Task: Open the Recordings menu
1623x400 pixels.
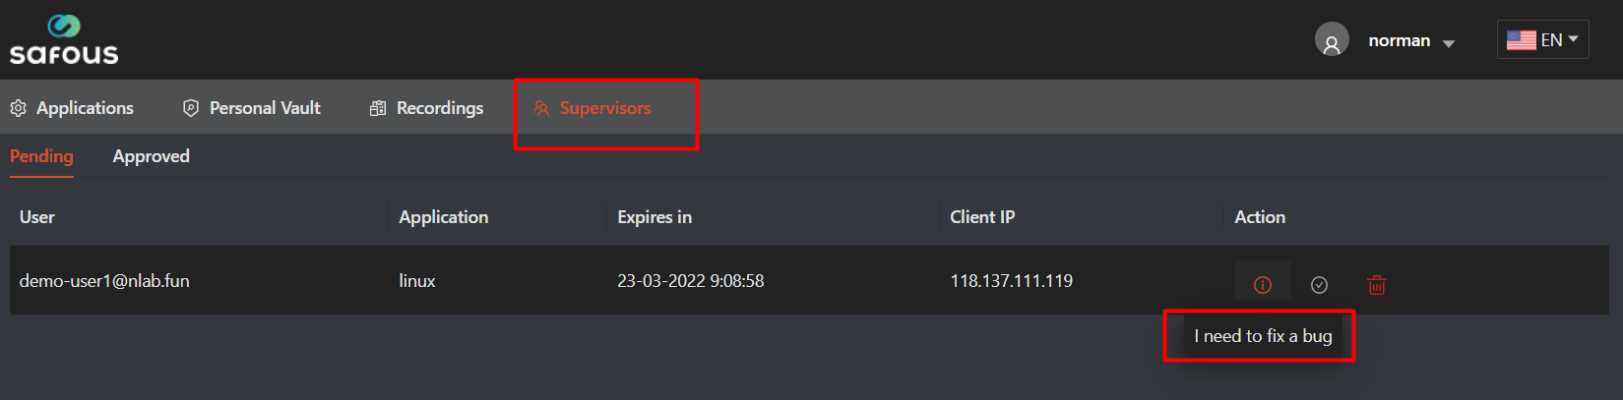Action: pyautogui.click(x=439, y=108)
